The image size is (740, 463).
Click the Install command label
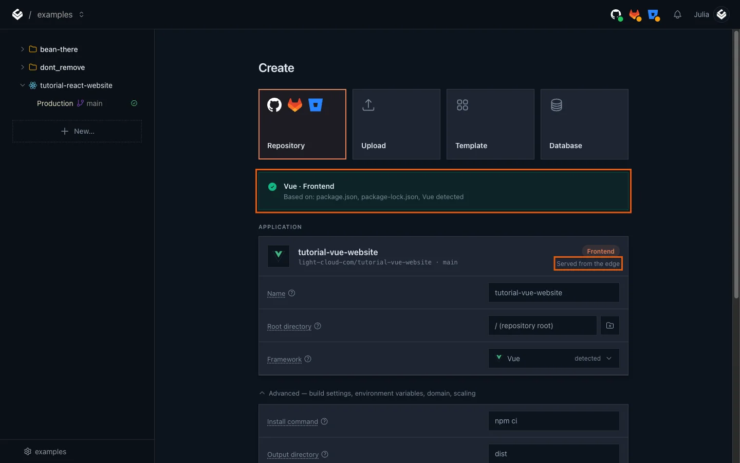292,421
